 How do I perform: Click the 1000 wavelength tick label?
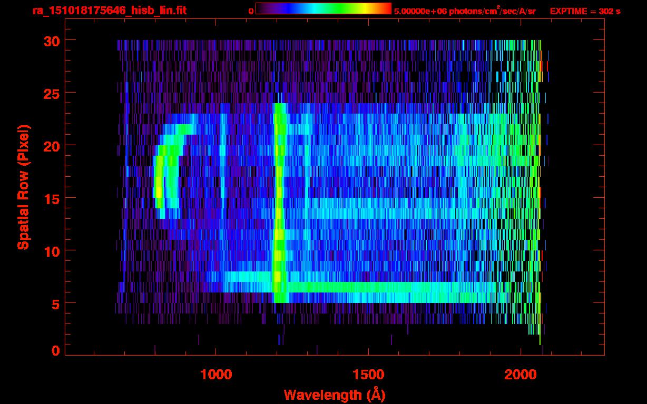point(216,375)
